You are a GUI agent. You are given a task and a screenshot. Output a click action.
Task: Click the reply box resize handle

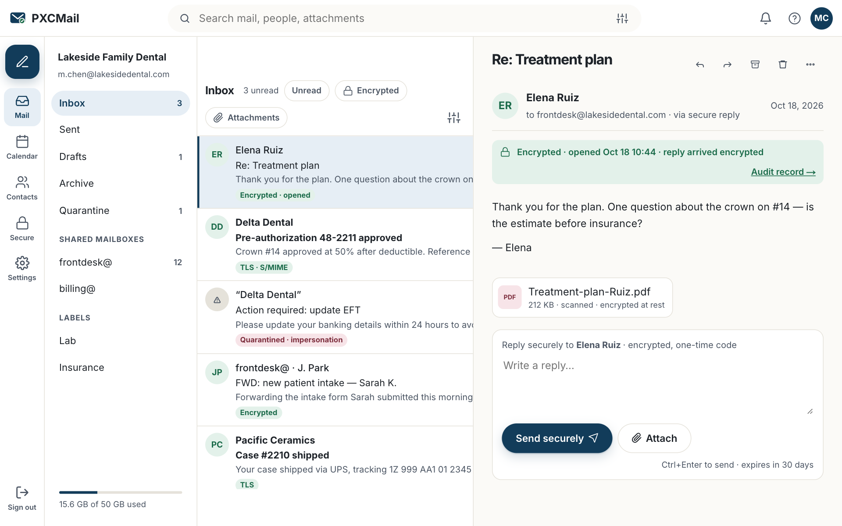pos(810,411)
